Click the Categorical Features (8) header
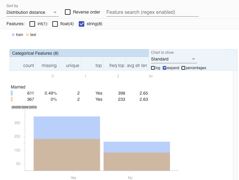The height and width of the screenshot is (180, 239). [x=35, y=53]
